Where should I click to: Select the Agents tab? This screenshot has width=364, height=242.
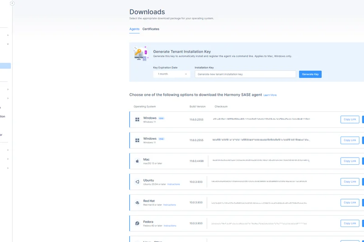(134, 29)
